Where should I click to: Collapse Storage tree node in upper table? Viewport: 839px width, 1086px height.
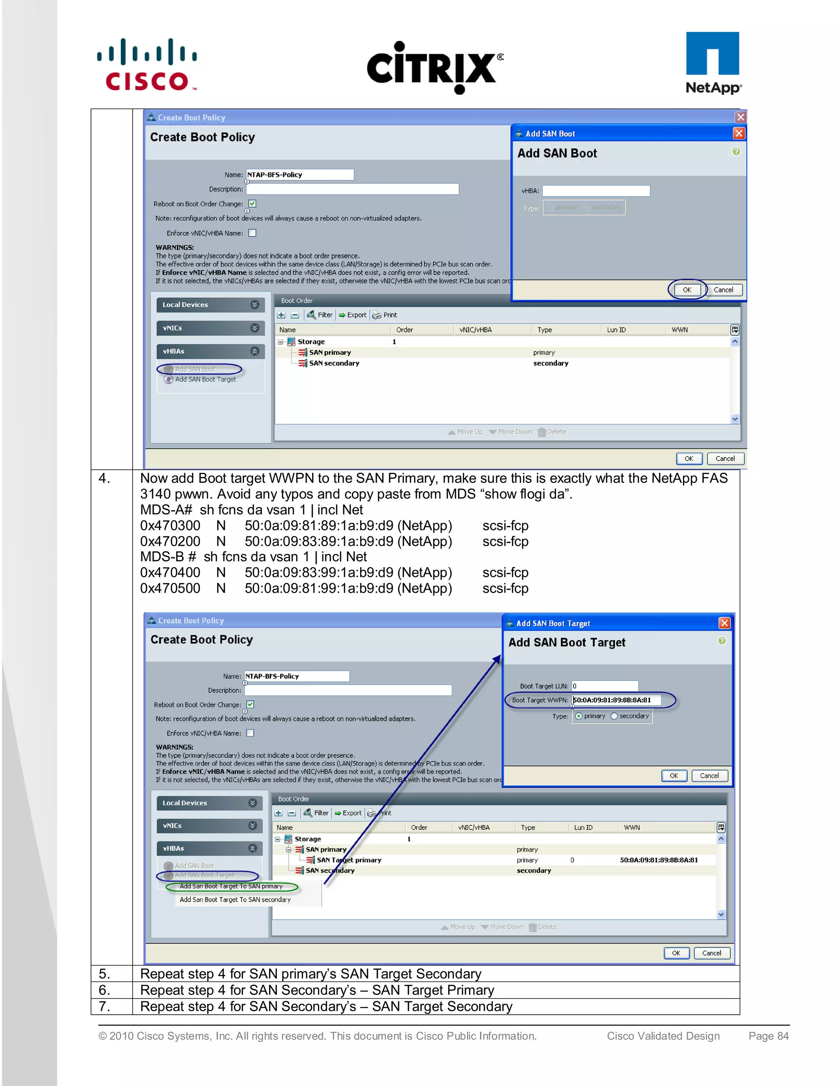(x=280, y=342)
